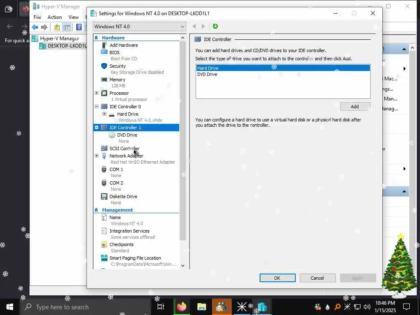Image resolution: width=420 pixels, height=315 pixels.
Task: Select the Memory setting
Action: click(117, 80)
